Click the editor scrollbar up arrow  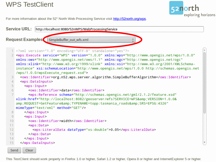click(x=204, y=50)
